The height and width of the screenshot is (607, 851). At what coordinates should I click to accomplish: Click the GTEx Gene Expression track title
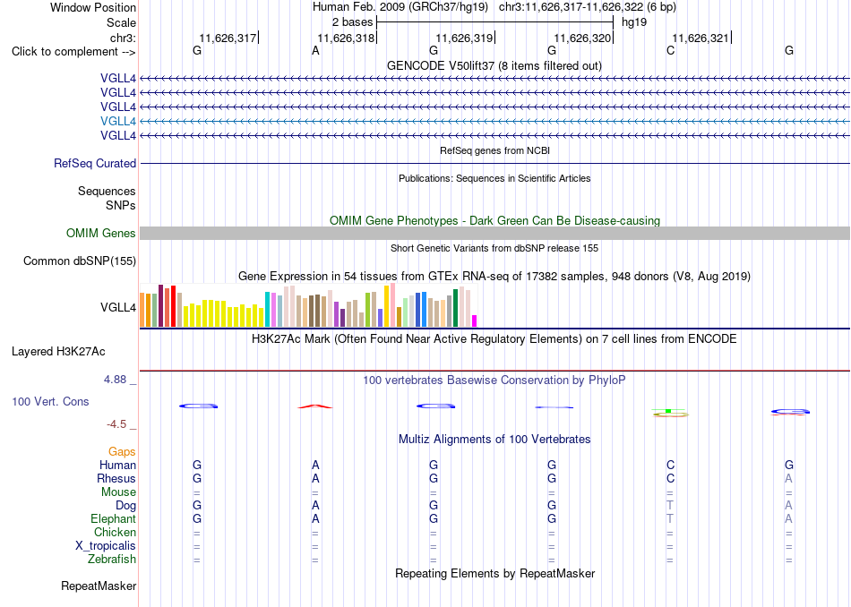pyautogui.click(x=494, y=276)
